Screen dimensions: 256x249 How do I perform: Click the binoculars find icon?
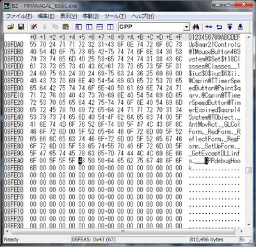point(196,27)
